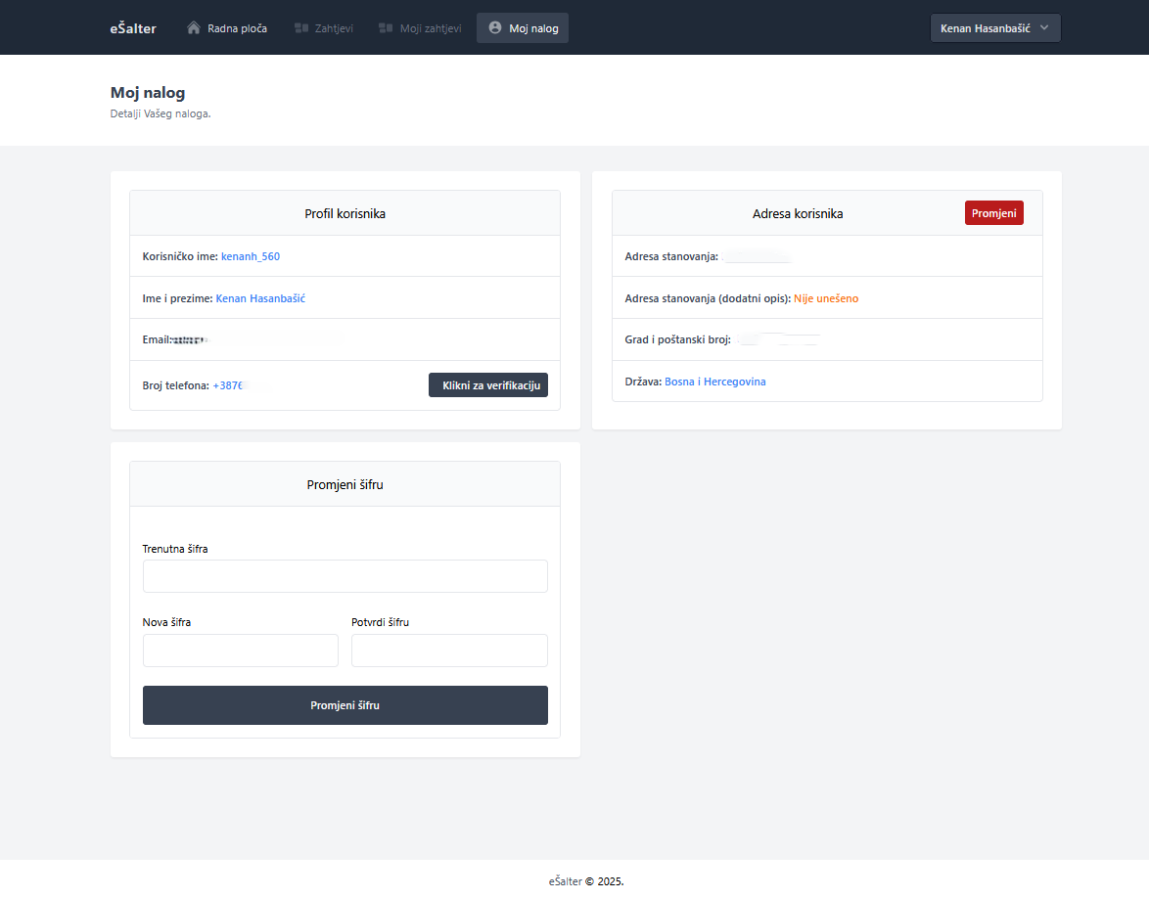
Task: Go to the Radna ploča menu label
Action: coord(238,28)
